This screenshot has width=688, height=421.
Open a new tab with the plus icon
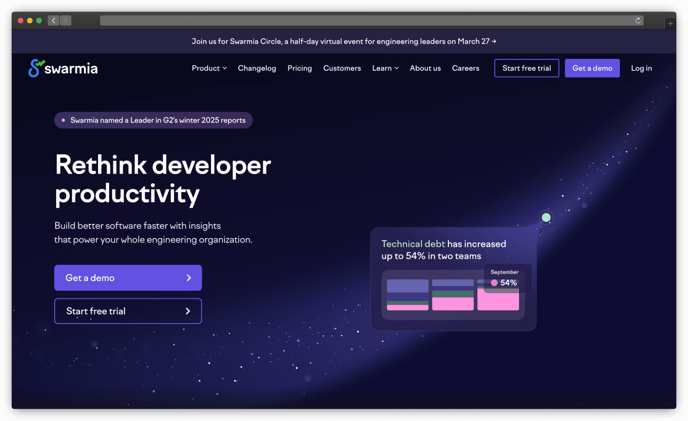tap(670, 23)
